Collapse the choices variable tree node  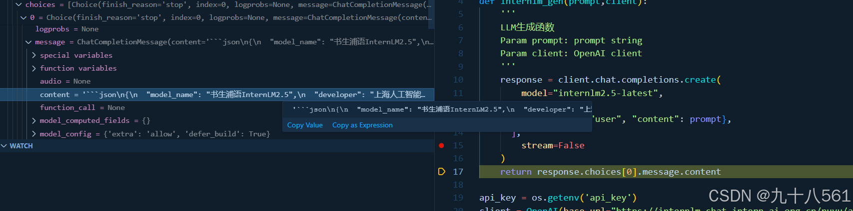click(18, 4)
